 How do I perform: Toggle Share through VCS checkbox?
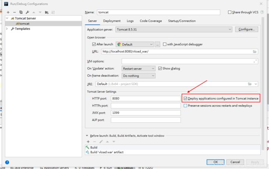pos(230,12)
